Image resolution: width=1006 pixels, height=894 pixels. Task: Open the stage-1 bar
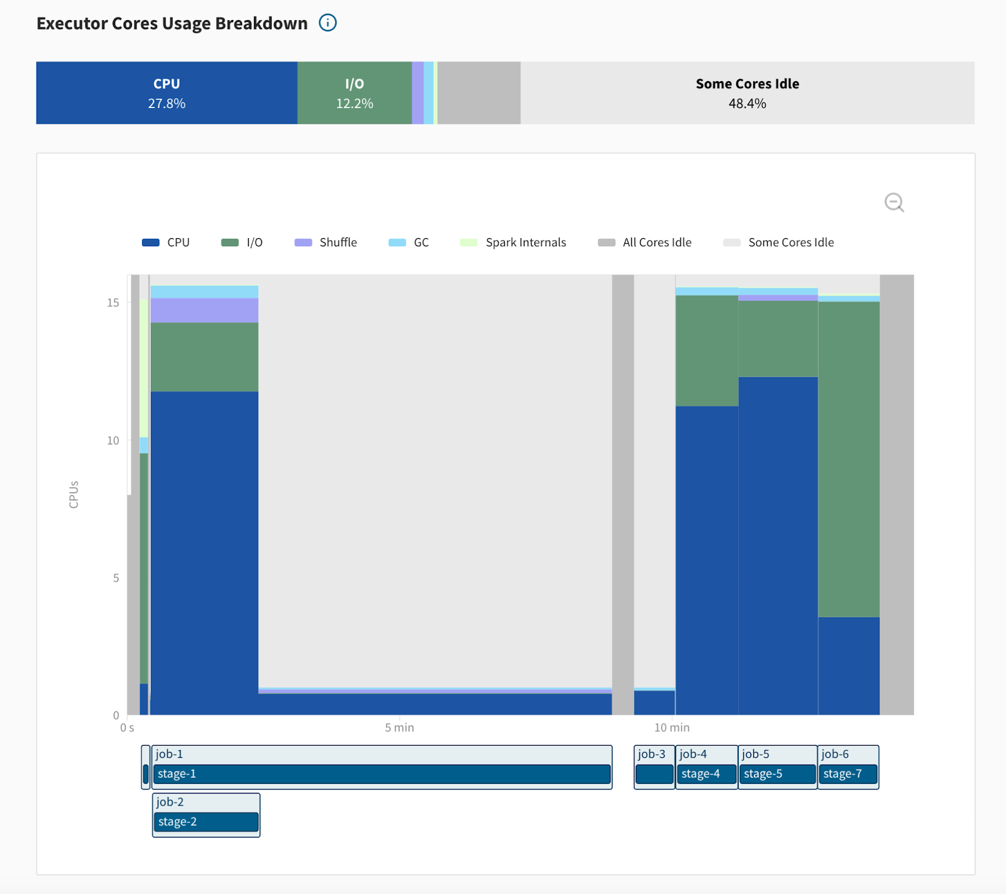click(x=382, y=774)
